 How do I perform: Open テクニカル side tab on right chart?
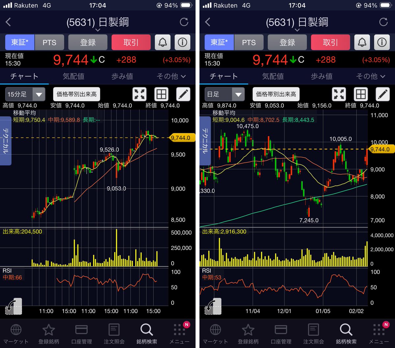click(x=205, y=141)
